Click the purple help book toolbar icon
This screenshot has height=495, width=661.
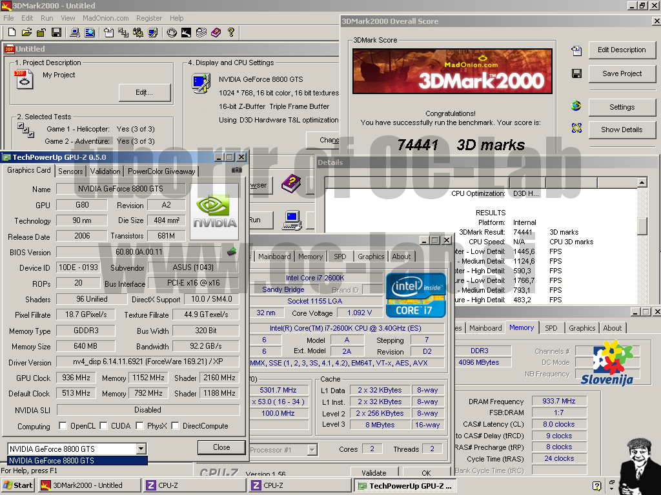pos(216,32)
